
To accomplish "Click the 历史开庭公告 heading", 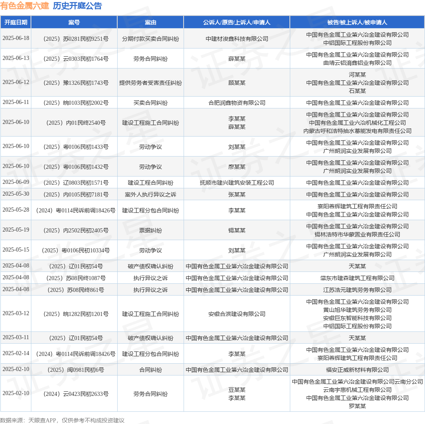I will click(77, 6).
